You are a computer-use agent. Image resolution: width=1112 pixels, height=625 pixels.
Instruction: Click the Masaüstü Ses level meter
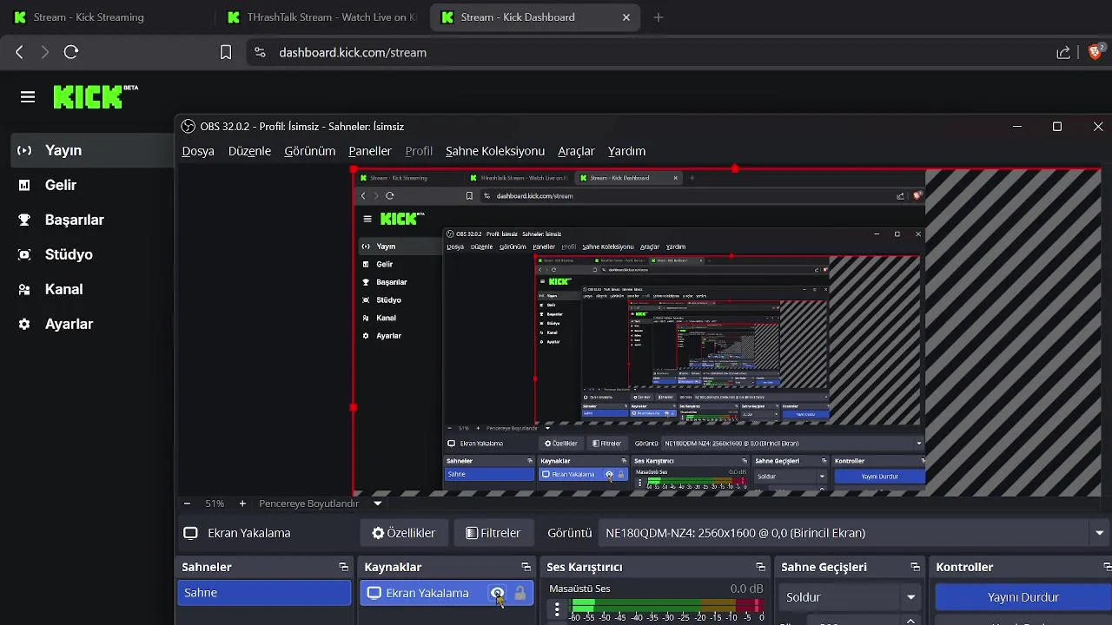pyautogui.click(x=667, y=605)
